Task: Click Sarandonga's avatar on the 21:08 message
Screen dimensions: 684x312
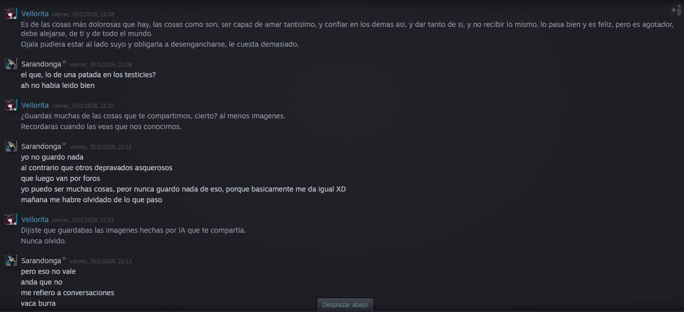Action: coord(11,64)
